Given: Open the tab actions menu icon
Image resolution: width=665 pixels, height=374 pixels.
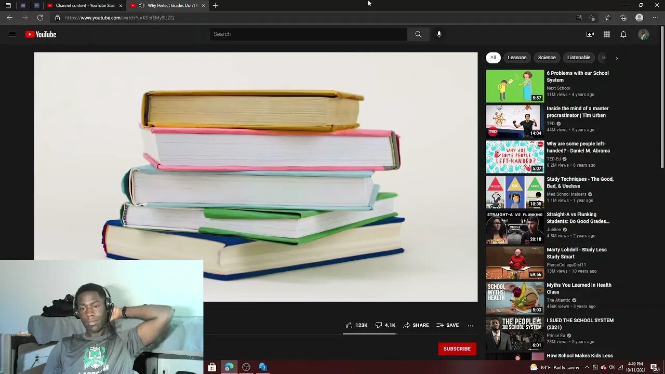Looking at the screenshot, I should [8, 5].
